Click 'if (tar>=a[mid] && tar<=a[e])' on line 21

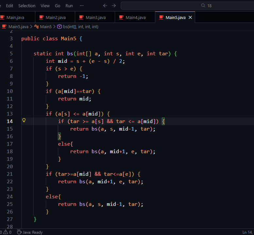90,174
